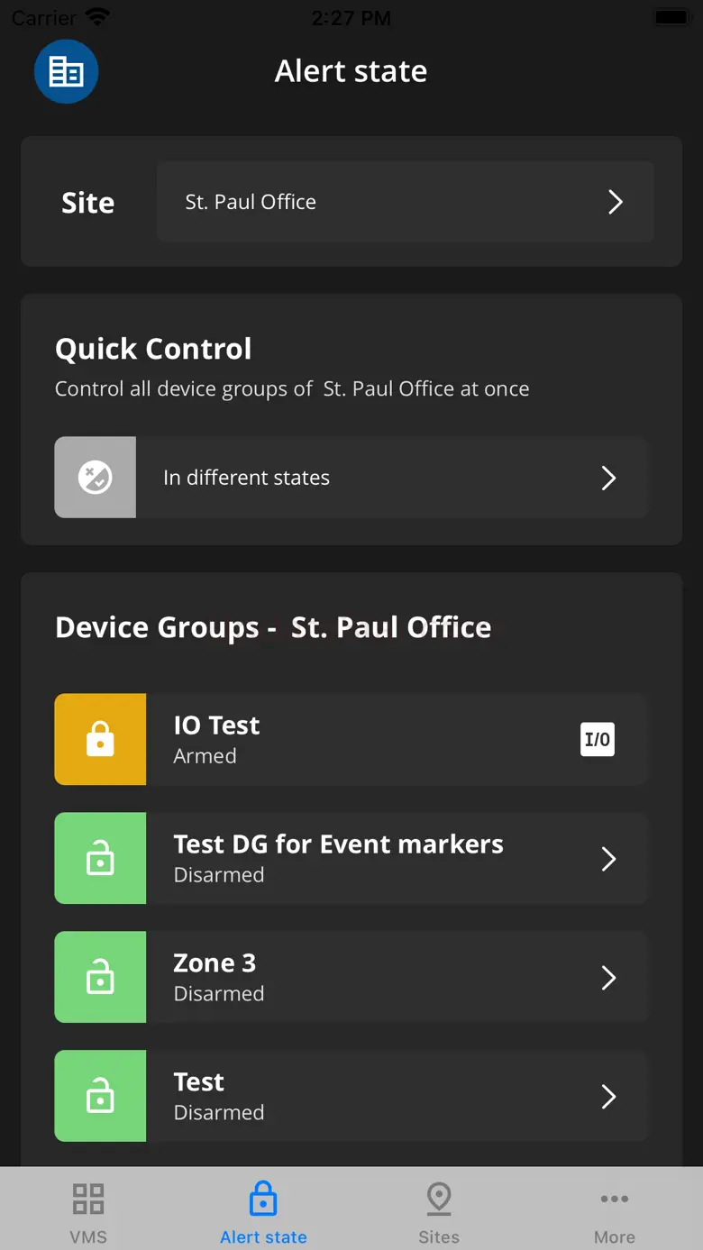Toggle green unlock for Test DG for Event markers
This screenshot has height=1250, width=703.
tap(100, 858)
